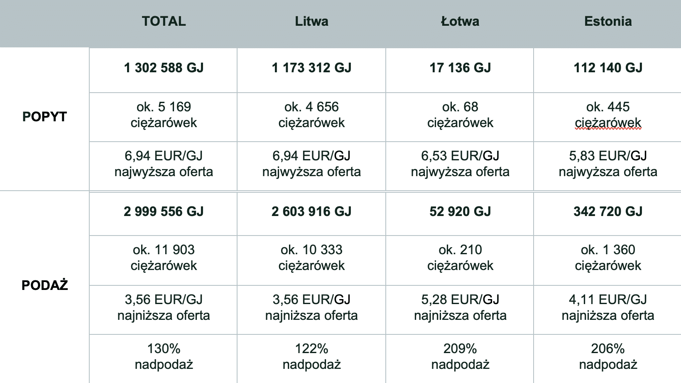Select the PODAŻ row label
Screen dimensions: 681x383
44,285
